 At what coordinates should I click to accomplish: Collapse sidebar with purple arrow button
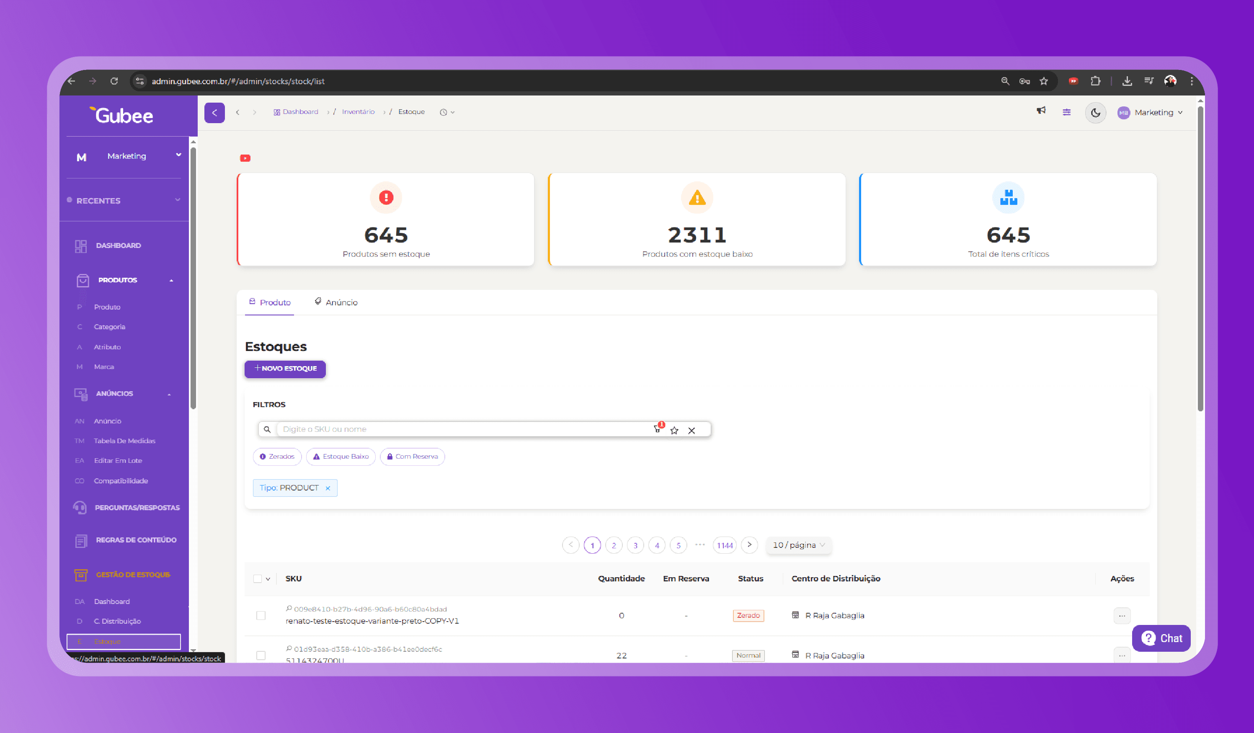point(214,112)
